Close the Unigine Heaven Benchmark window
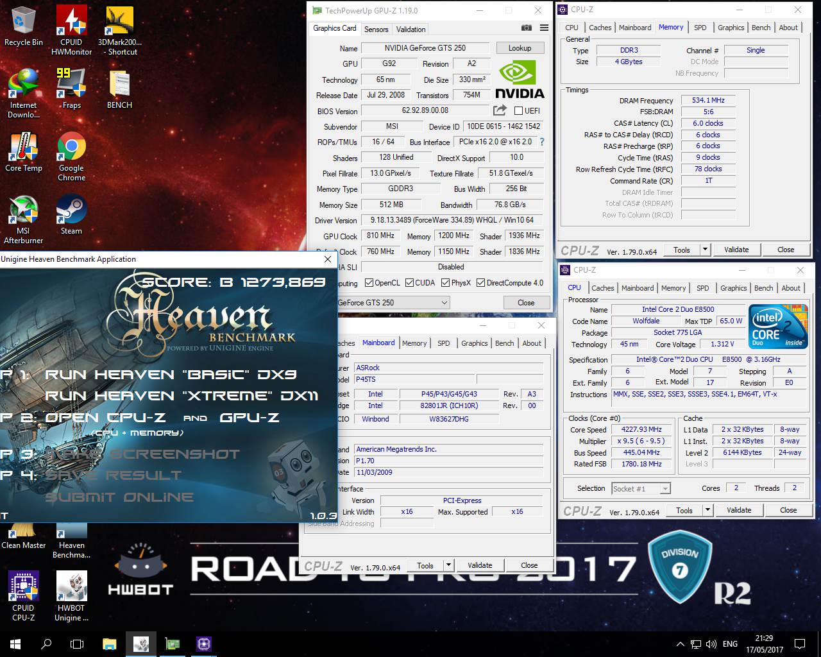This screenshot has width=821, height=657. click(x=328, y=259)
